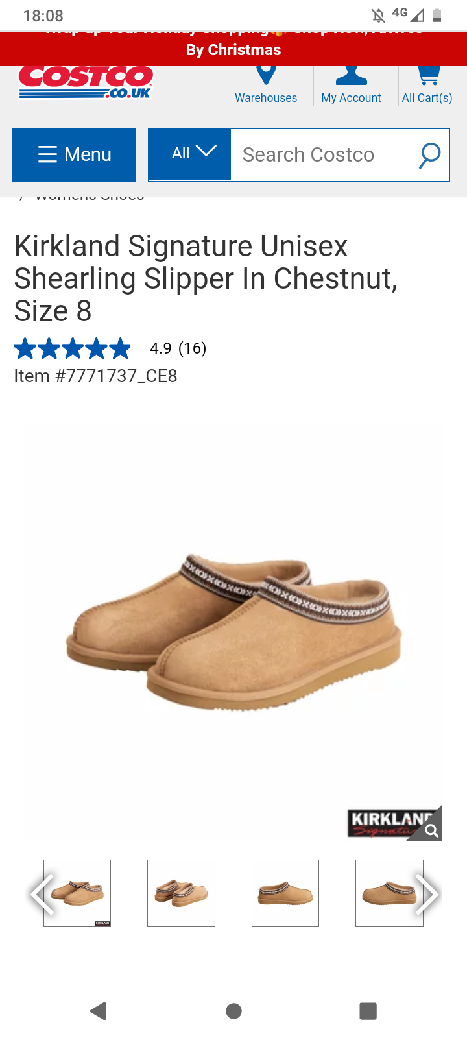Open the 4.9 (16) reviews link
Viewport: 467px width, 1038px height.
click(x=178, y=348)
